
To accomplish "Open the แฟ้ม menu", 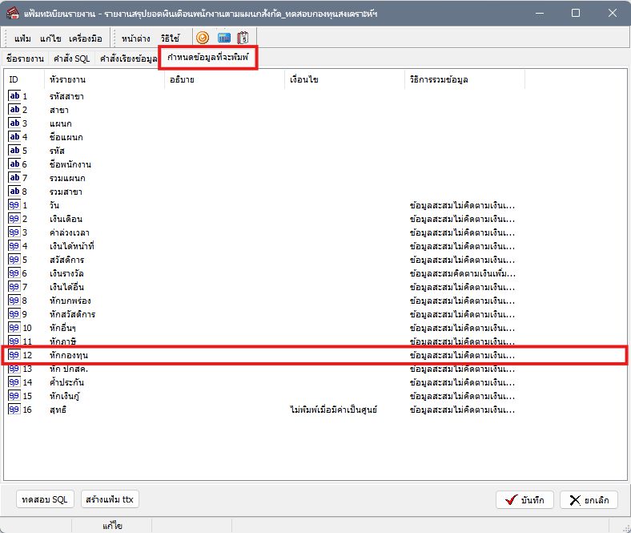I will pos(22,38).
